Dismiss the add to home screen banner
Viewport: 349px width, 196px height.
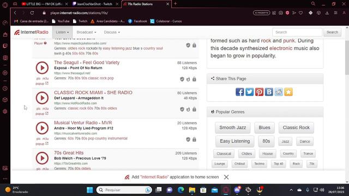click(226, 177)
